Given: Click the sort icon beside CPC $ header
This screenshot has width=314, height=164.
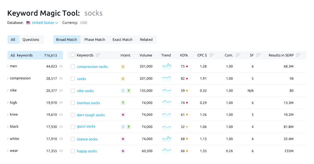Looking at the screenshot, I should coord(212,55).
